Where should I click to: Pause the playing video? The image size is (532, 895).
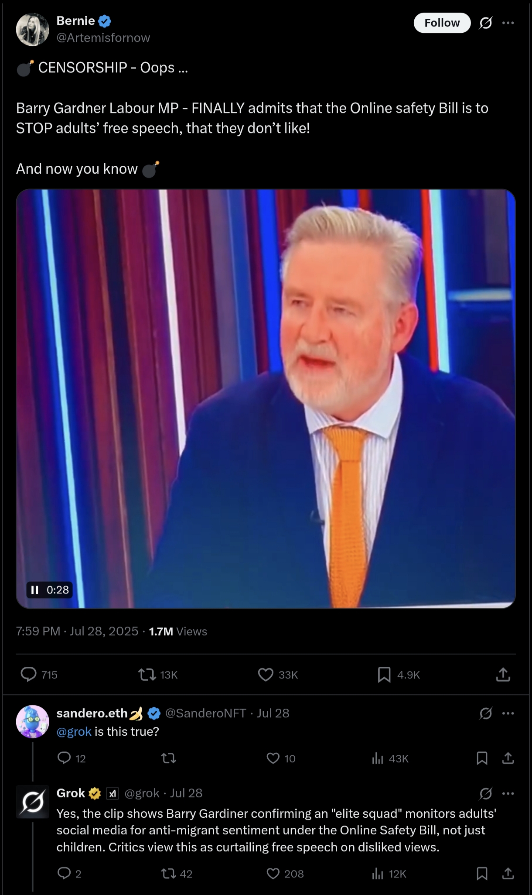(34, 590)
